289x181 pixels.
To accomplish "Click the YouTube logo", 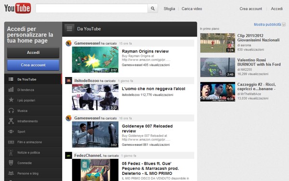I will click(x=17, y=8).
